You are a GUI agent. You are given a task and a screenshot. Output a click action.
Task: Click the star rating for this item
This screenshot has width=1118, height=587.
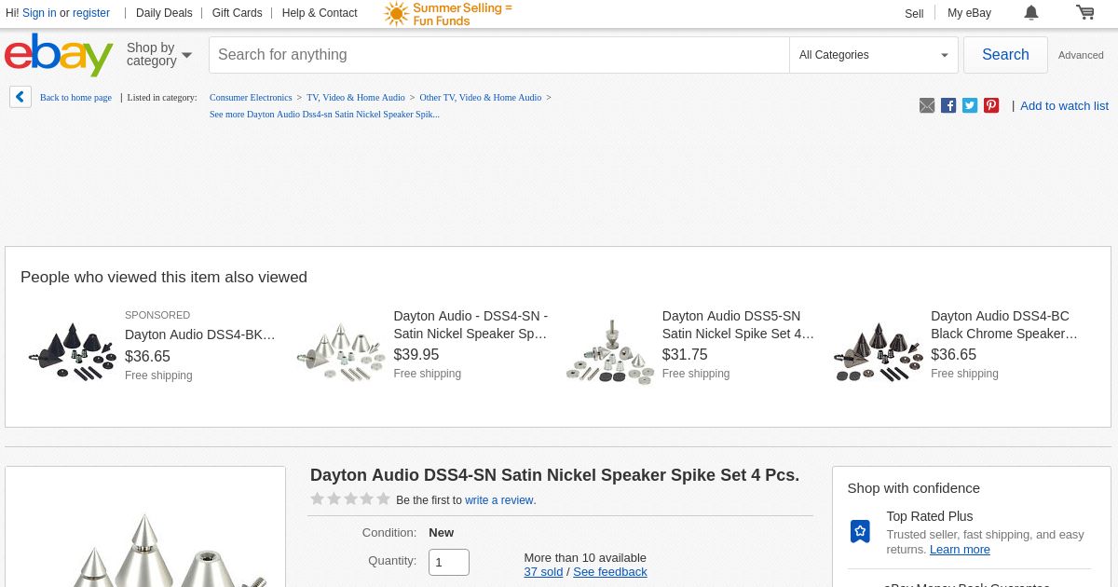click(x=350, y=499)
